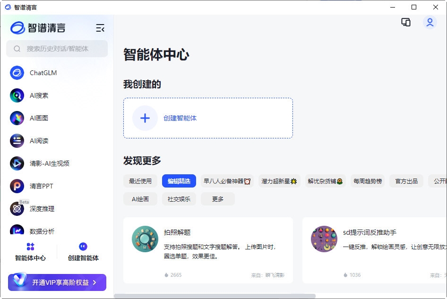The height and width of the screenshot is (299, 447).
Task: Click the 智能体中心 label at sidebar bottom
Action: 30,258
